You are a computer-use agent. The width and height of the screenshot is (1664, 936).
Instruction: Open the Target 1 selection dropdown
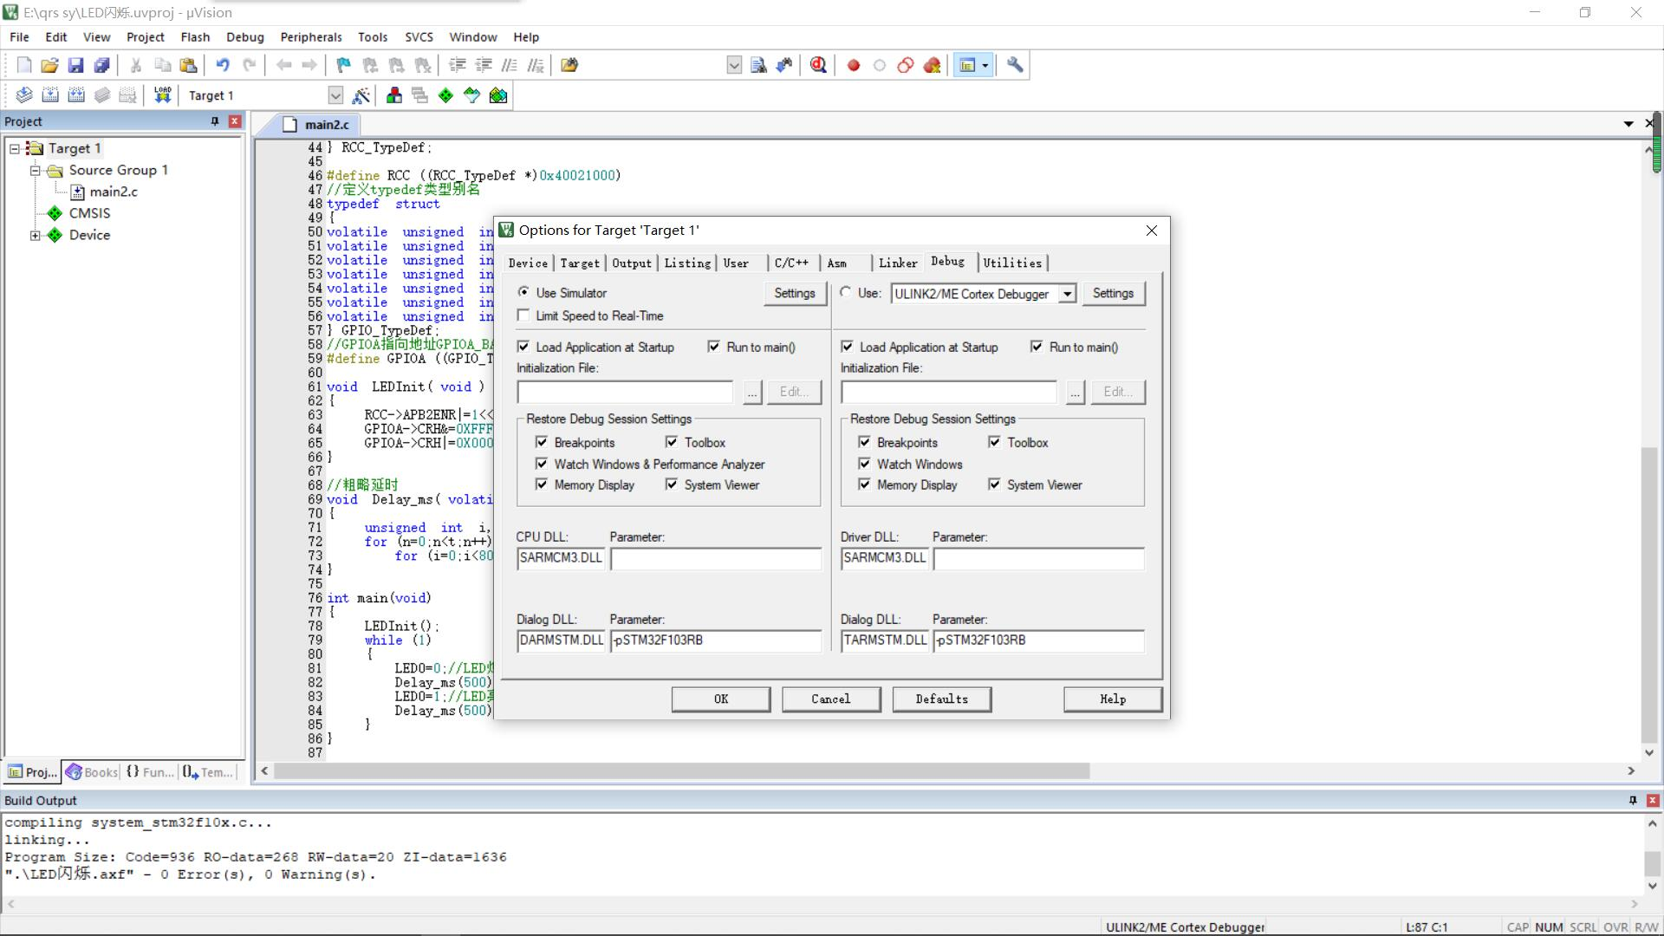[x=335, y=95]
